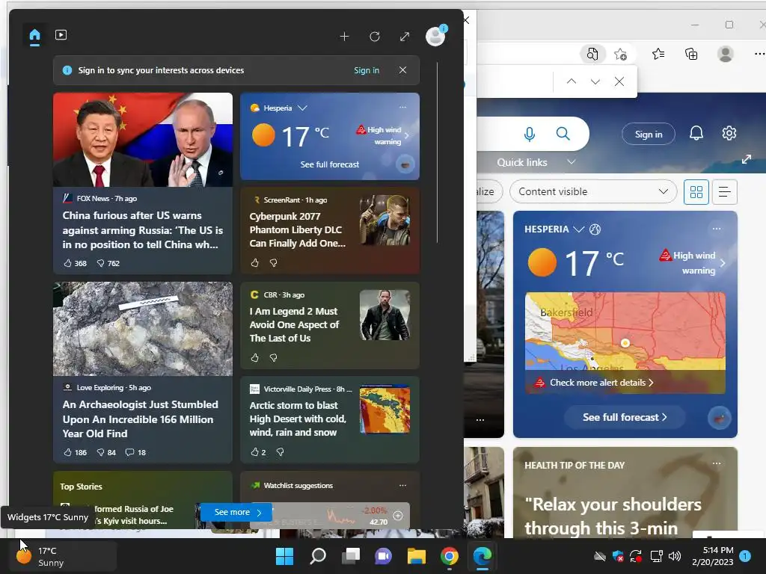Open the Archaeologist 166 Million Year article
Screen dimensions: 766x574
pyautogui.click(x=140, y=419)
